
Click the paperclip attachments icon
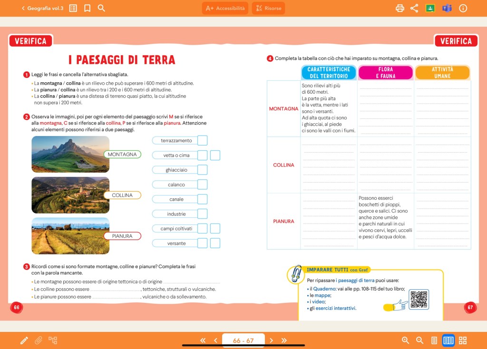[x=39, y=340]
